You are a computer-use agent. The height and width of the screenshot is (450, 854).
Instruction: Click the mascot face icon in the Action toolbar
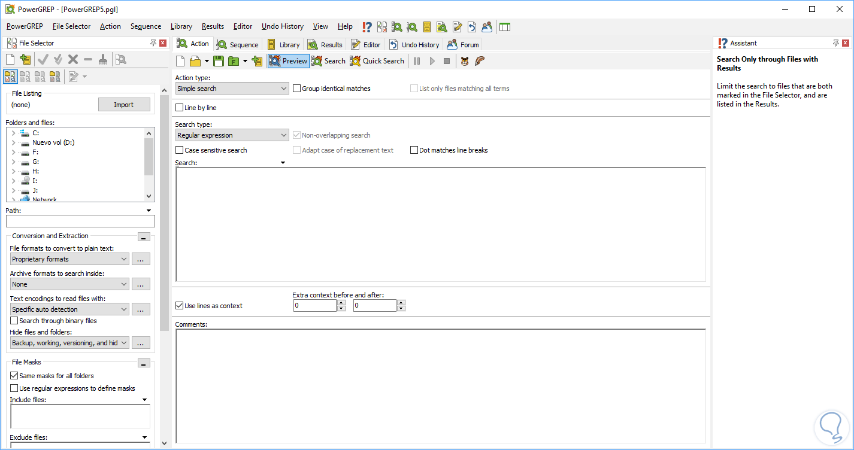pos(465,61)
